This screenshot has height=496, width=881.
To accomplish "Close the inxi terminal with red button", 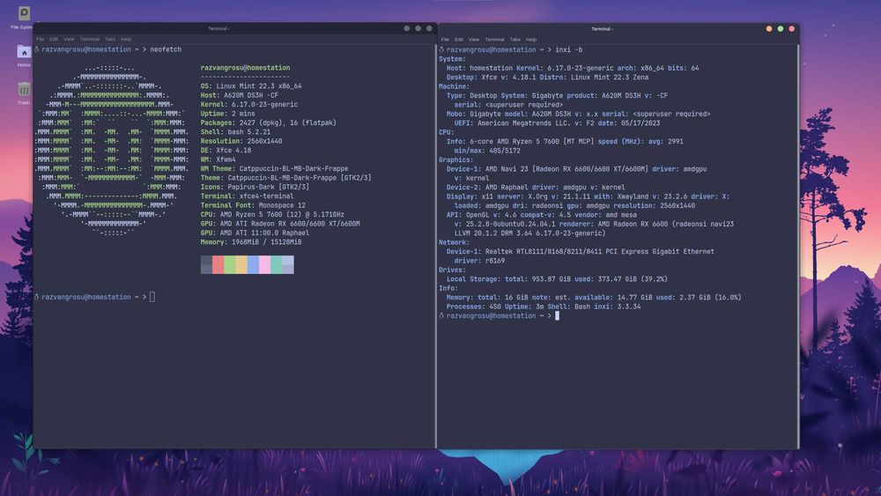I will pyautogui.click(x=791, y=29).
